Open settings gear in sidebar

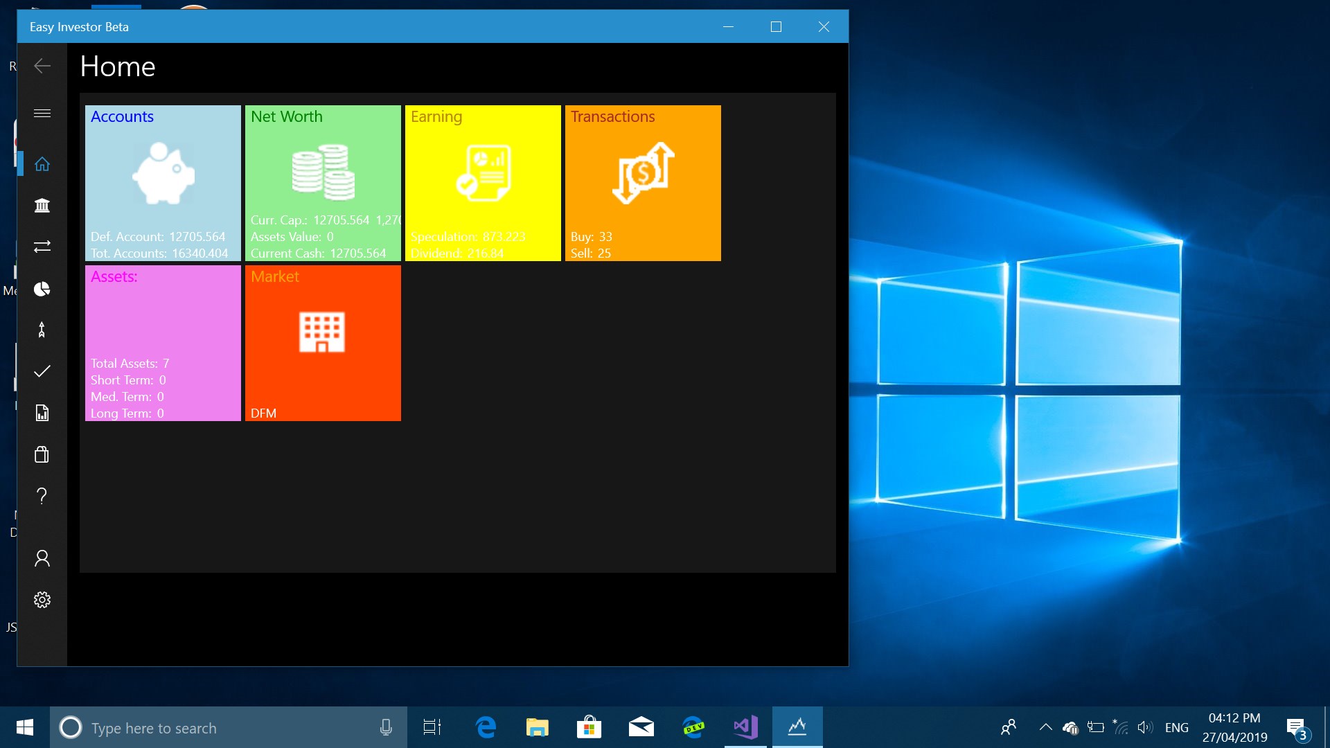(x=42, y=600)
